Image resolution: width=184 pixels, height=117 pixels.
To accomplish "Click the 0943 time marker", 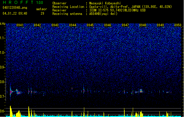I will pyautogui.click(x=55, y=25).
